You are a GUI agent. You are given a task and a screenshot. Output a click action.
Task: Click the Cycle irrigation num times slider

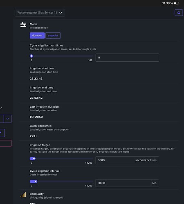61,56
